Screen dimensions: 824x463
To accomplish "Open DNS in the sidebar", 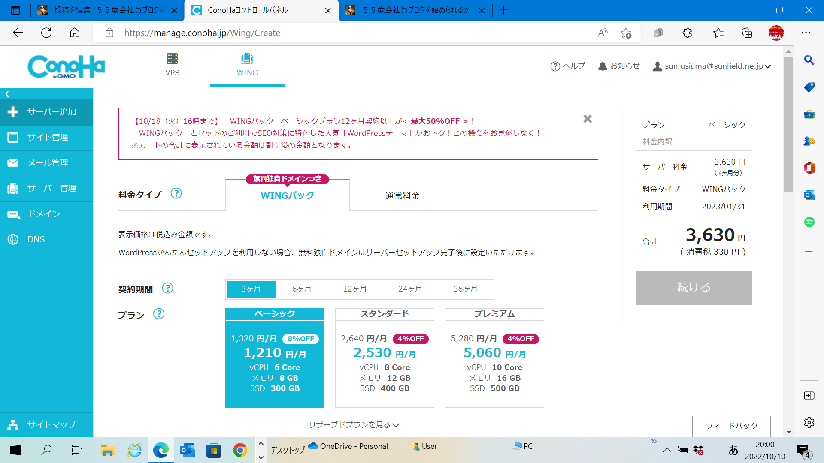I will [x=46, y=239].
